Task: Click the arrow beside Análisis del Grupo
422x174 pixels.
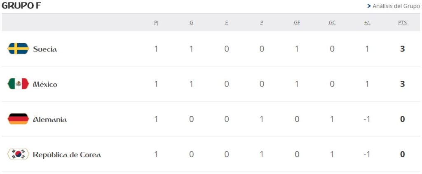Action: point(369,6)
